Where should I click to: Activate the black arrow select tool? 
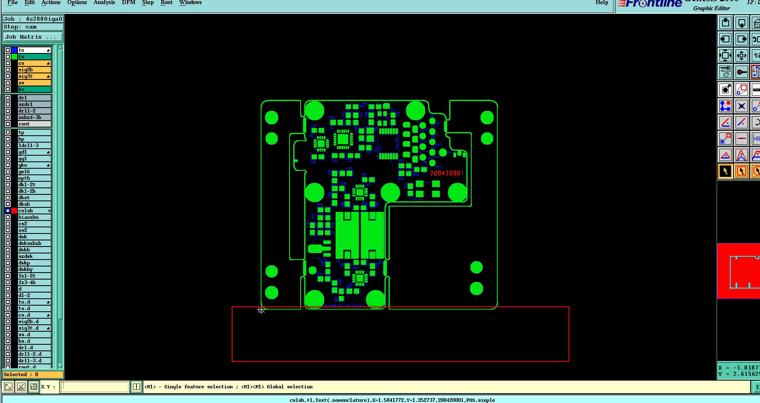point(725,171)
